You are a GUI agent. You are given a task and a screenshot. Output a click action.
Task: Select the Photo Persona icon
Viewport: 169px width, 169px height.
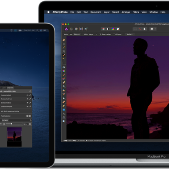[66, 29]
